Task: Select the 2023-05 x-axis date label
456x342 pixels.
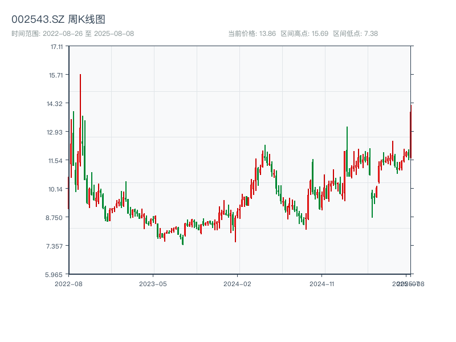Action: click(153, 283)
